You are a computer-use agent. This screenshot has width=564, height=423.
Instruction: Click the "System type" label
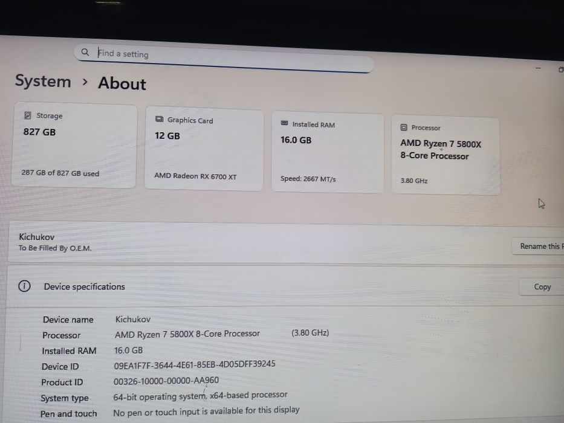65,398
